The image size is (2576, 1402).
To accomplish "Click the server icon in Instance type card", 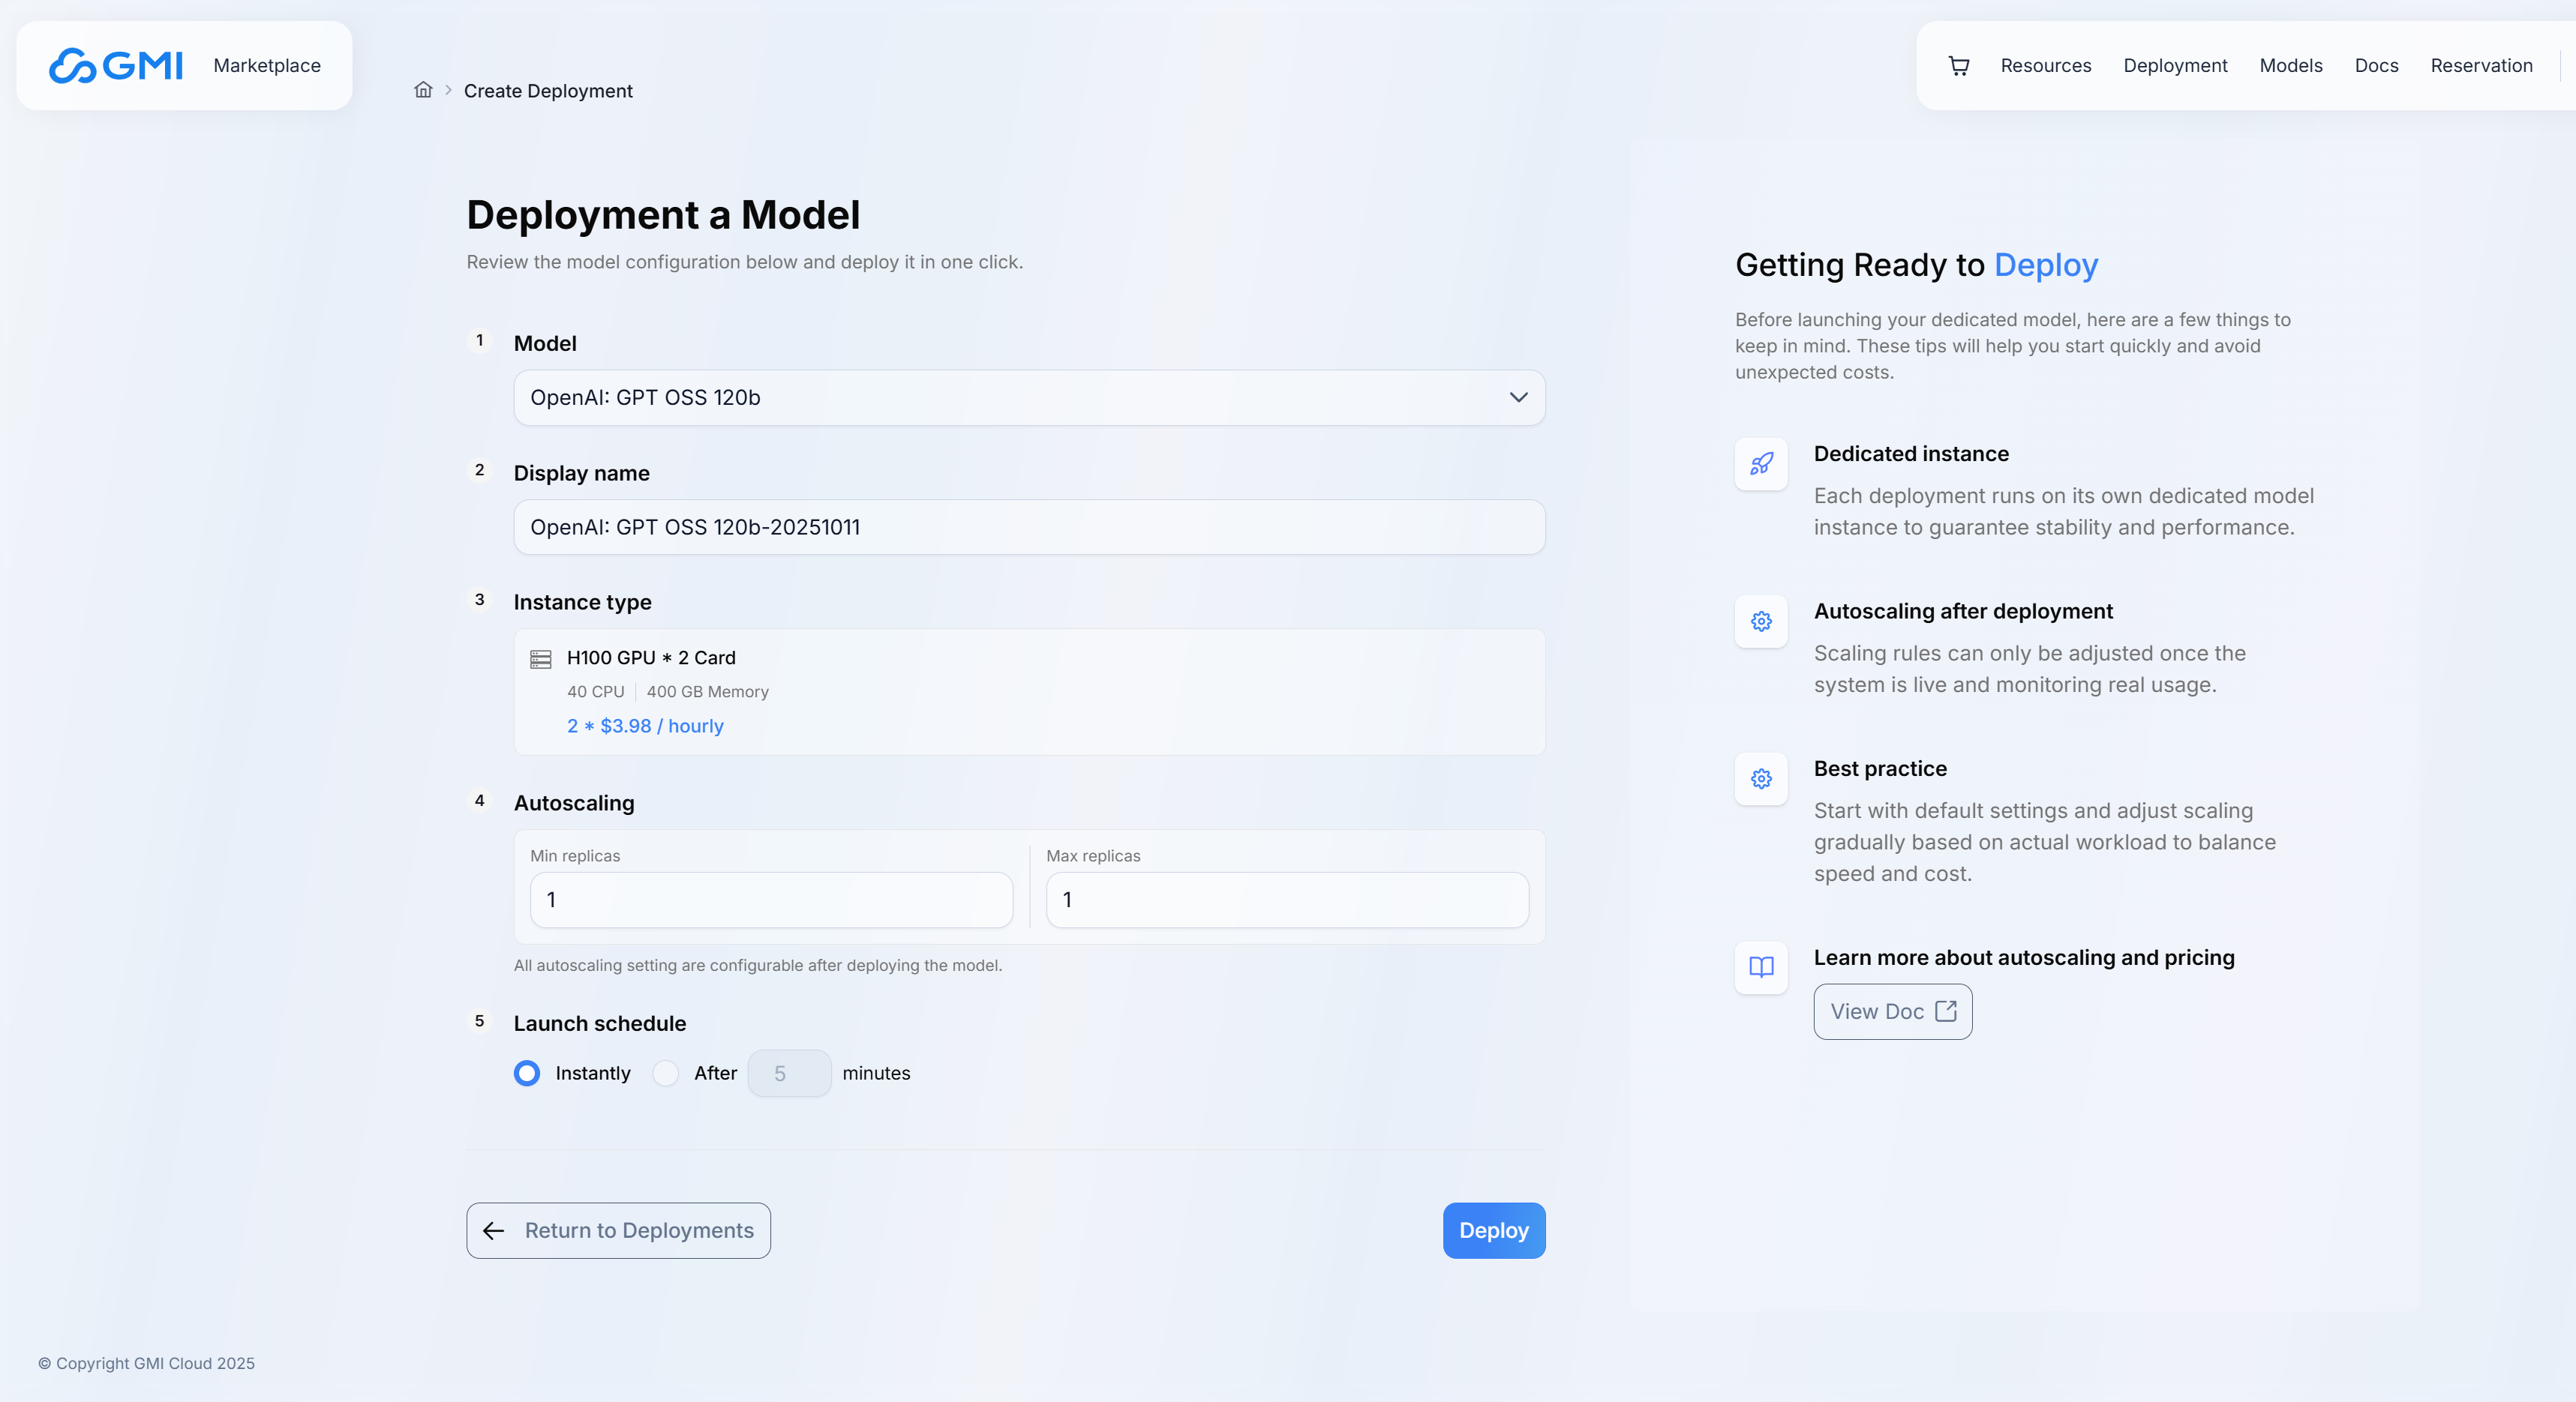I will click(541, 660).
